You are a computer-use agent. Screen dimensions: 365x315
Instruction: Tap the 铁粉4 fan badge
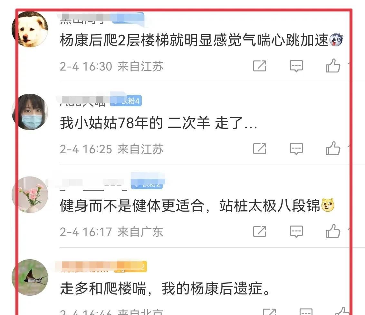(126, 101)
